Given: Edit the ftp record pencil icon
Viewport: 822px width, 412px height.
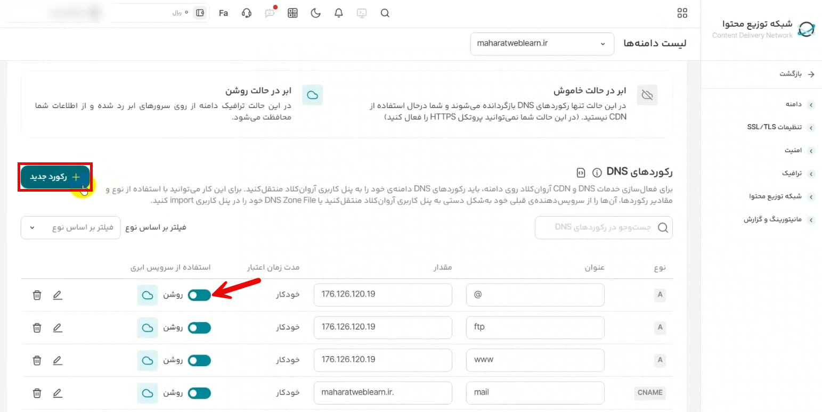Looking at the screenshot, I should (58, 328).
